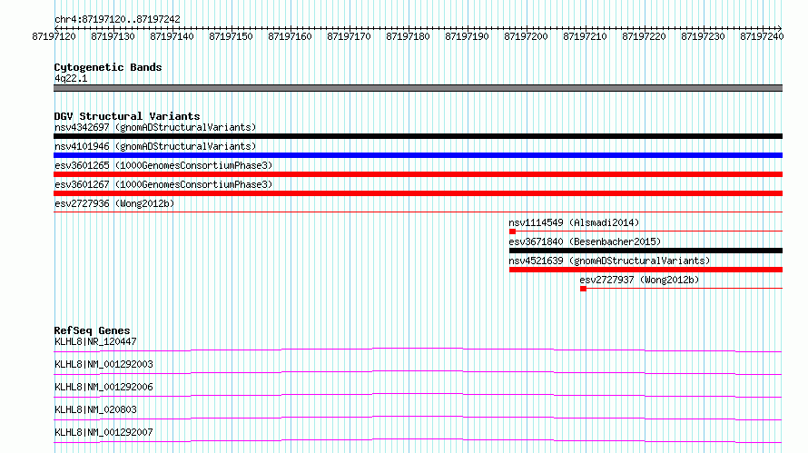Open variant esv3601265 label
This screenshot has height=453, width=808.
click(163, 165)
